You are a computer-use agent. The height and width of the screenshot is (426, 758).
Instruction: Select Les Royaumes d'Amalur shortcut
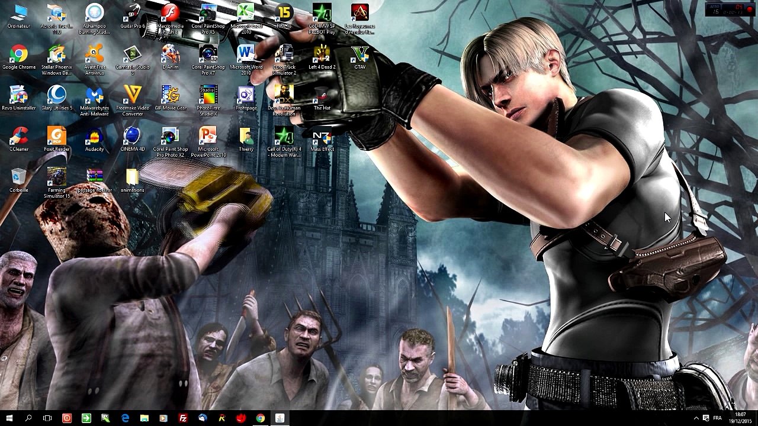coord(360,19)
